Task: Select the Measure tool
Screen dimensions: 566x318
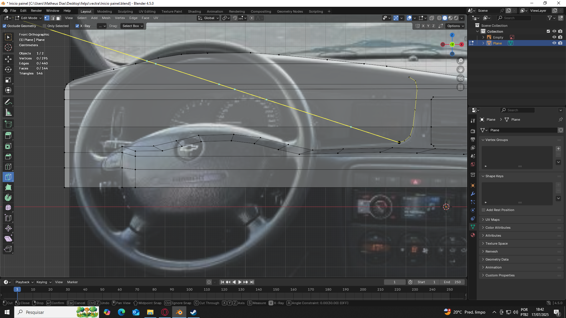Action: coord(8,112)
